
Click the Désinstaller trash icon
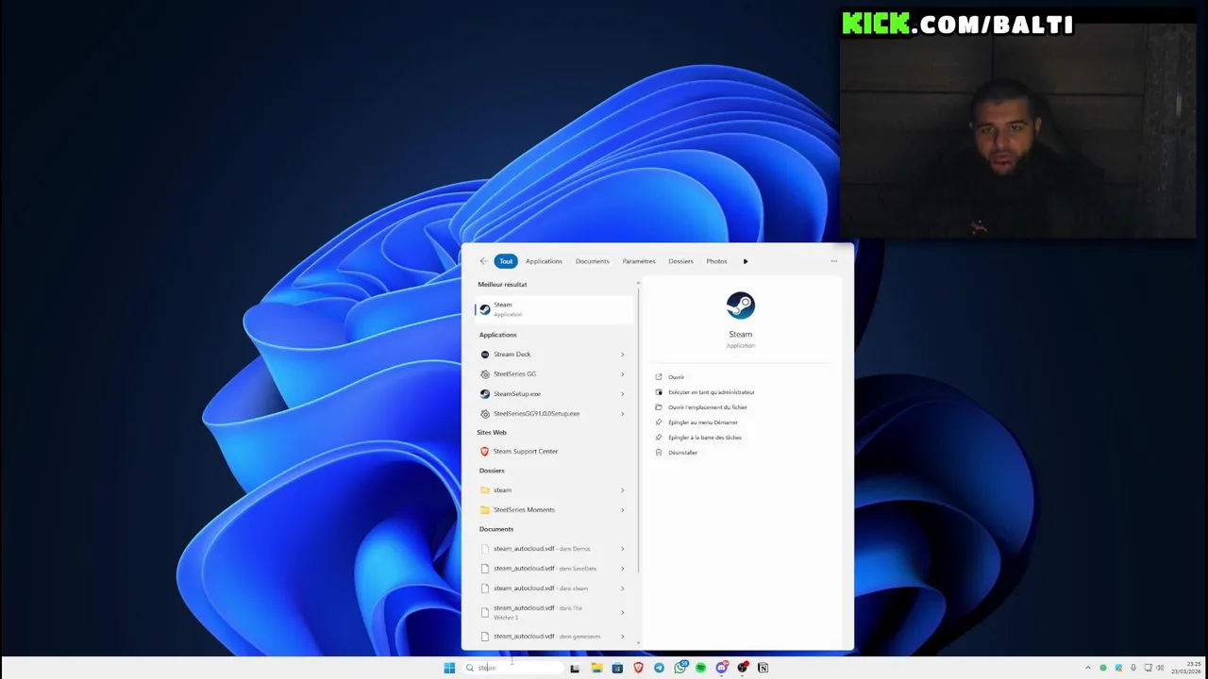tap(659, 453)
